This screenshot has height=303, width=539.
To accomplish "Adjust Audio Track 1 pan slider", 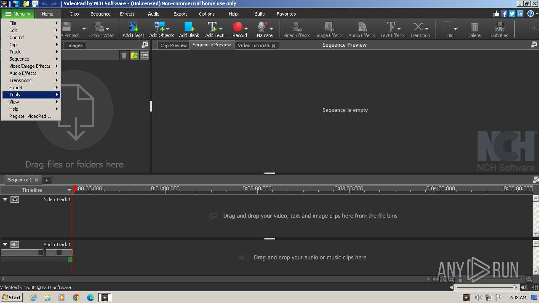I will [x=59, y=252].
